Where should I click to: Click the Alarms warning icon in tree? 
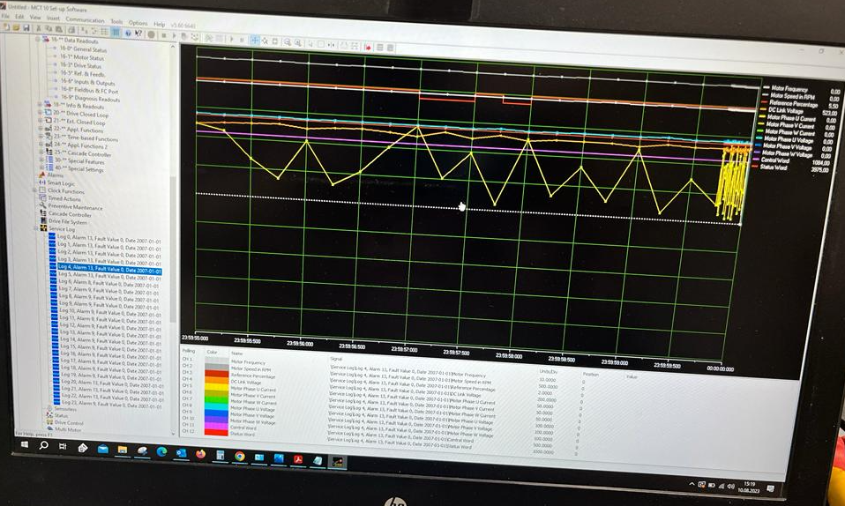[x=41, y=175]
